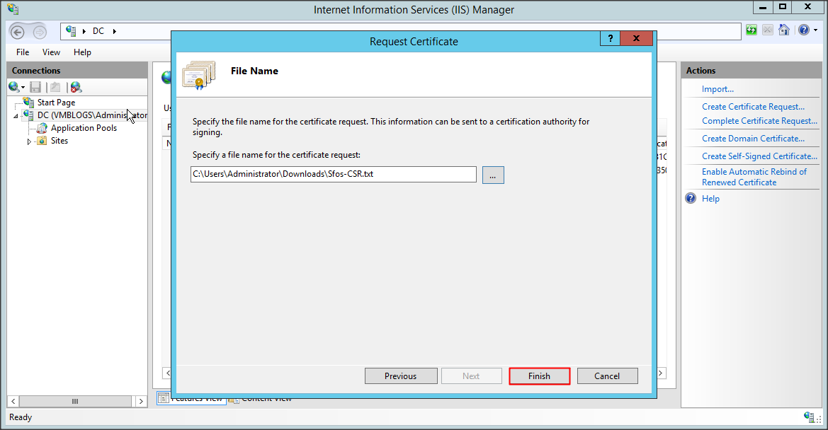Go back with the Previous button

click(400, 376)
